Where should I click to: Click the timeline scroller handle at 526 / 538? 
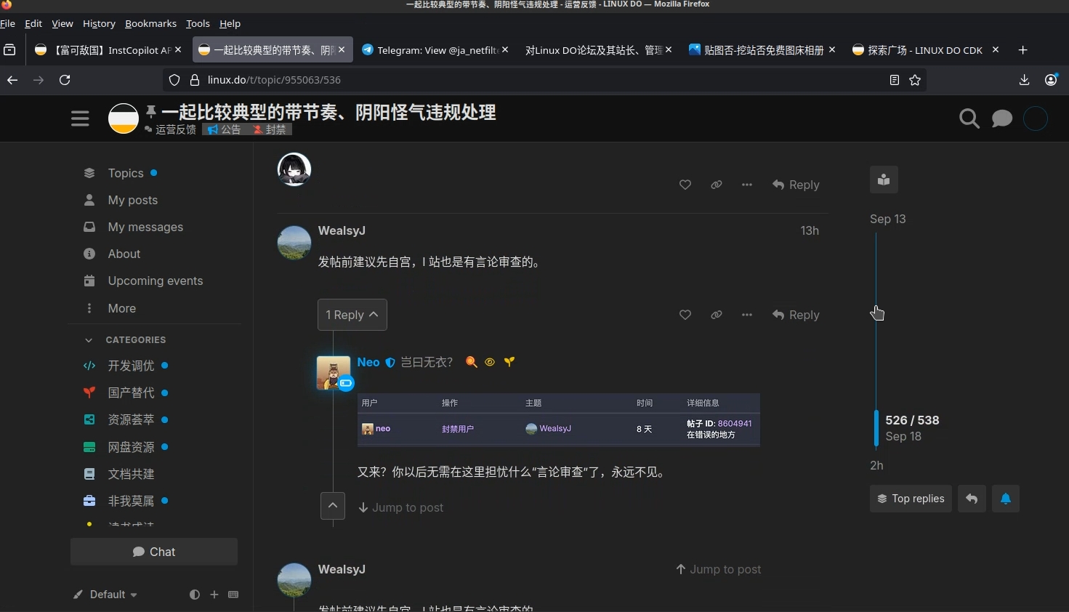tap(876, 428)
